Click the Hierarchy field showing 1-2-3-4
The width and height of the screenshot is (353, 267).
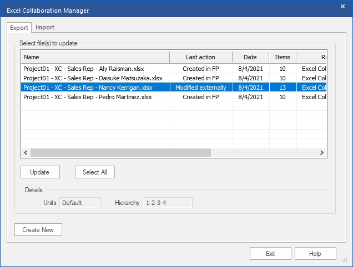pyautogui.click(x=168, y=203)
